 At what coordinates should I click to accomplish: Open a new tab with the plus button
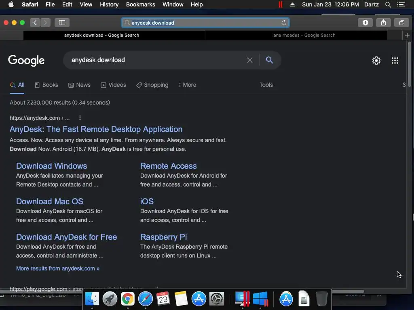click(x=407, y=35)
